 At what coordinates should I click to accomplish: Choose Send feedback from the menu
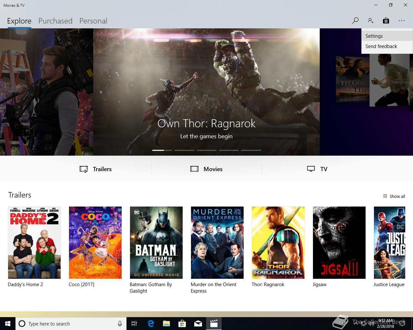(387, 46)
